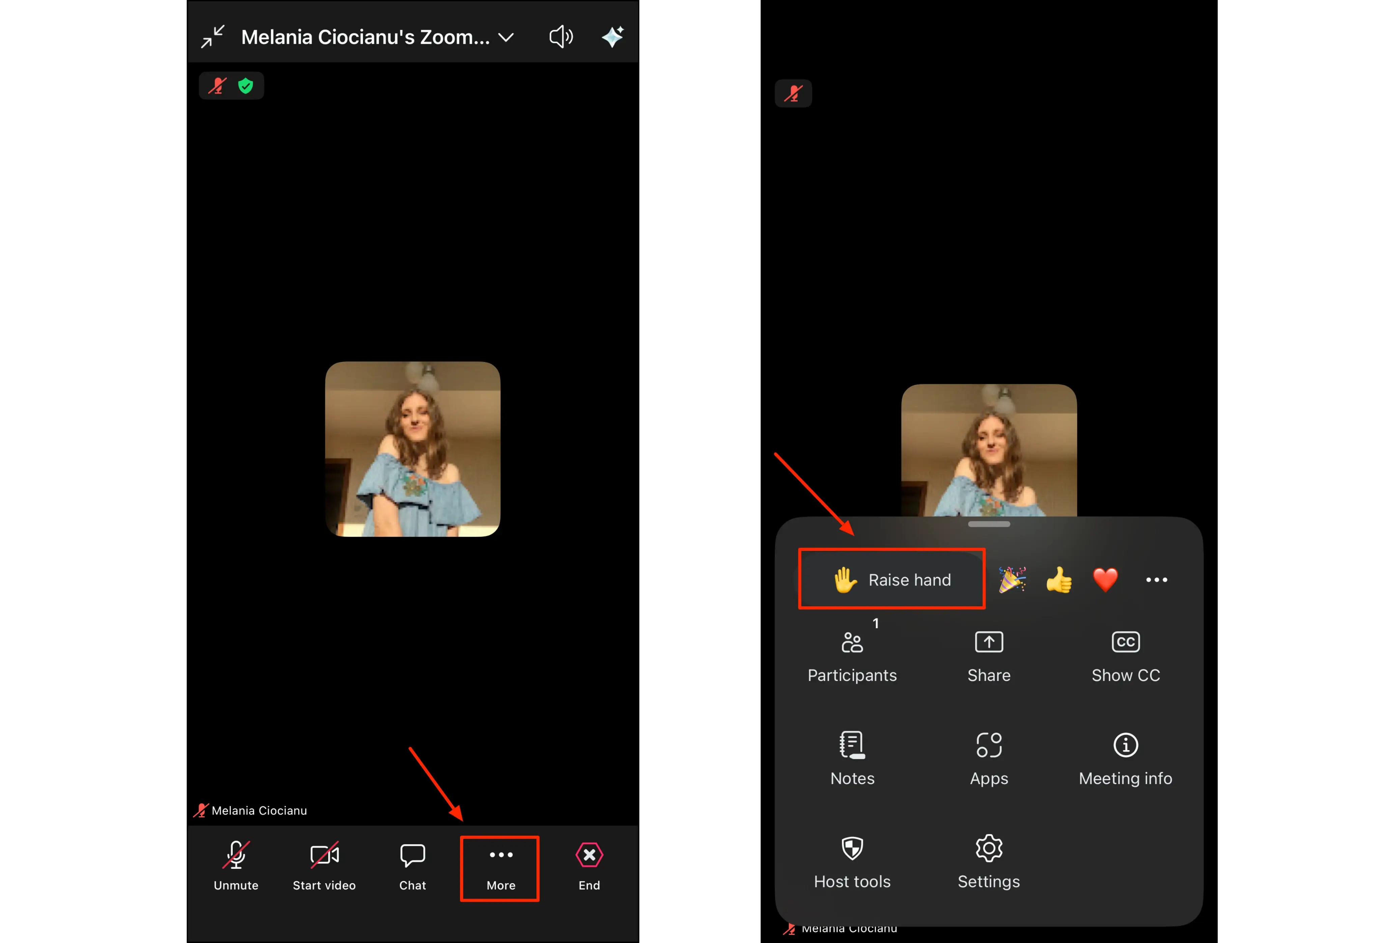Tap the green security shield icon
The width and height of the screenshot is (1383, 943).
tap(246, 85)
